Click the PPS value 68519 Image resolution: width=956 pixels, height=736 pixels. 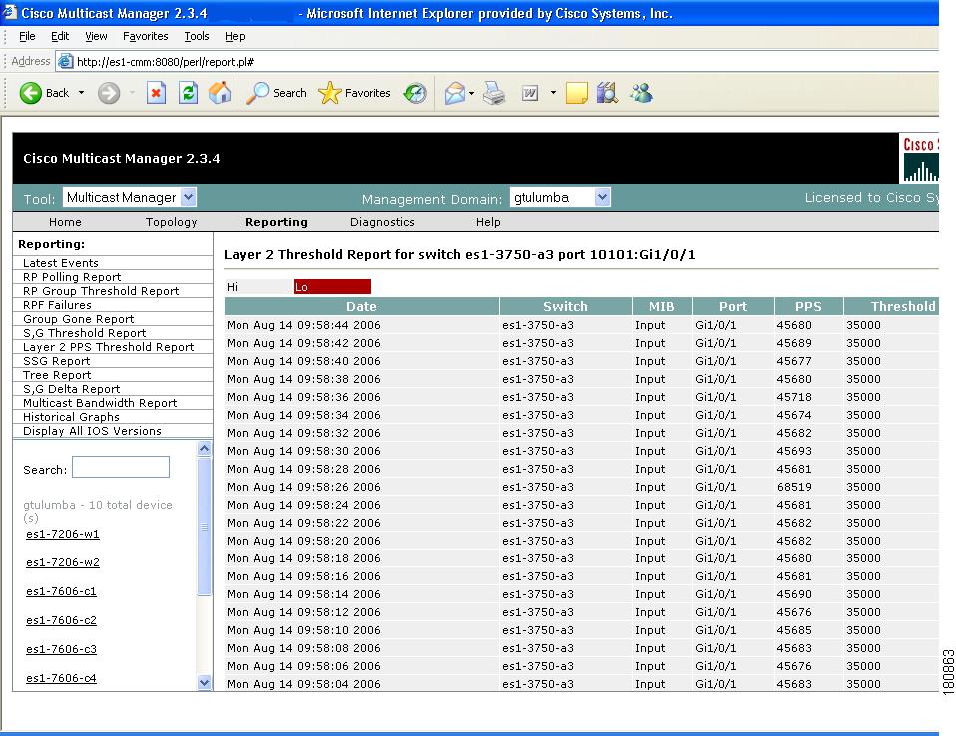(x=793, y=487)
